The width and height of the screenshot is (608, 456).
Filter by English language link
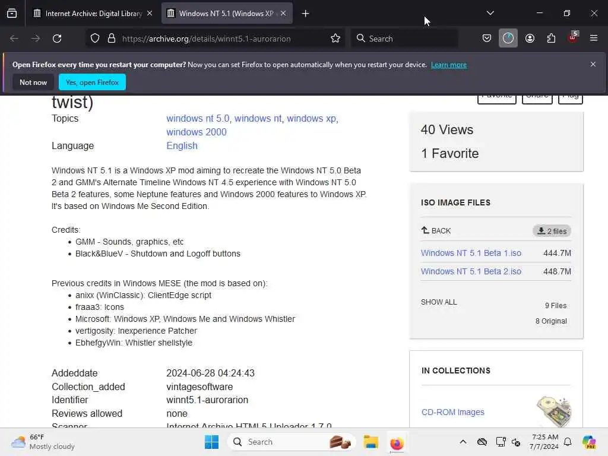182,146
